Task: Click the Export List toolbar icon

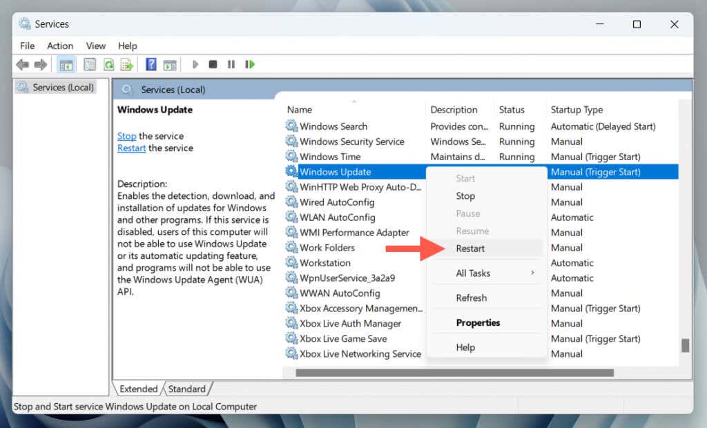Action: click(x=127, y=65)
